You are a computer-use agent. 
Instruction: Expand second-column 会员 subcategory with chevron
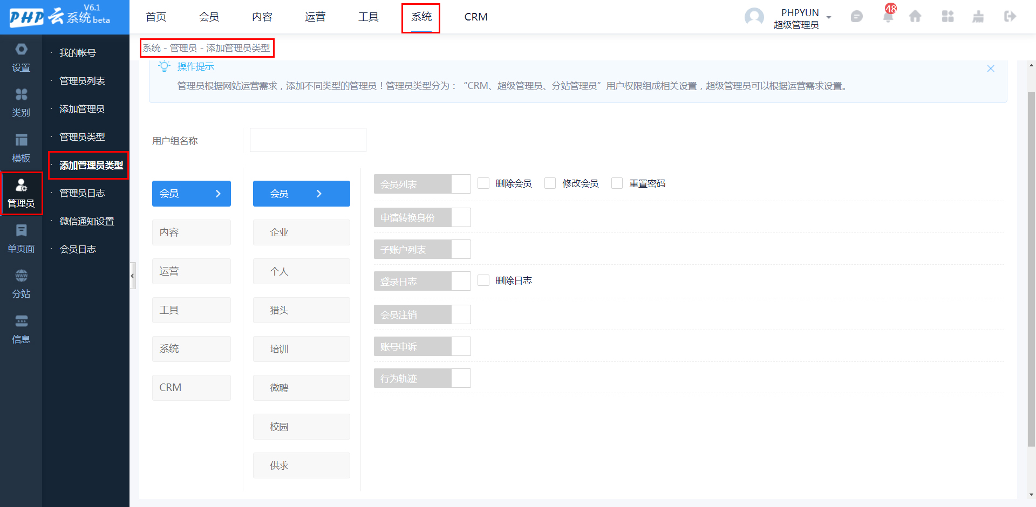coord(302,194)
